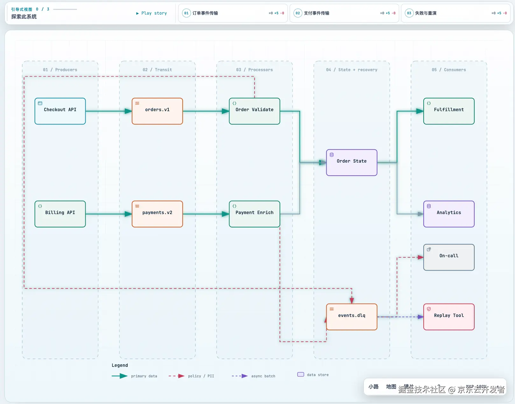515x404 pixels.
Task: Click the arrow from payments.v2 to Payment Enrich
Action: [x=206, y=214]
